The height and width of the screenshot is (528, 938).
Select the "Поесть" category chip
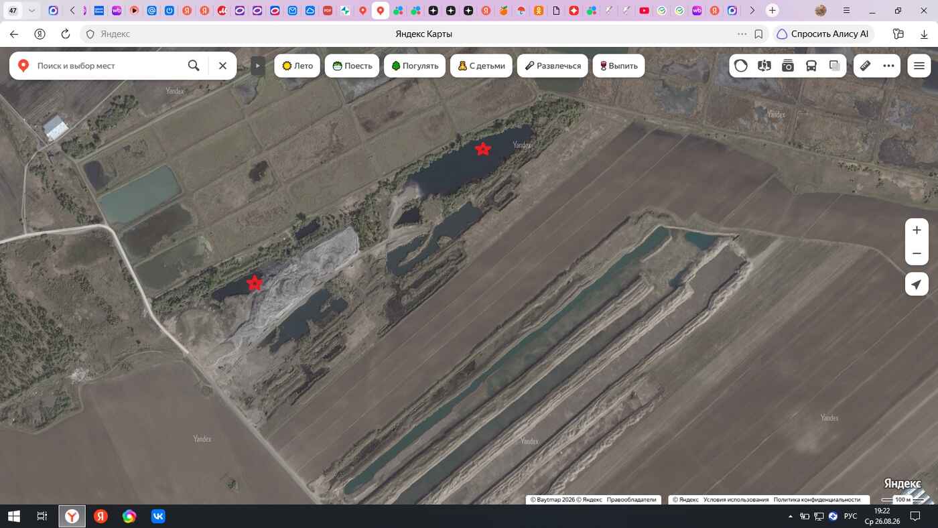[352, 66]
